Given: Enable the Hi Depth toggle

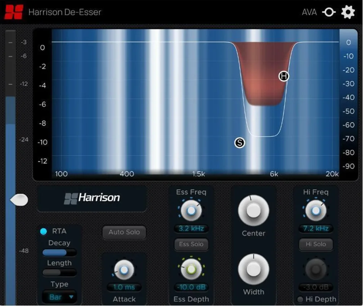Looking at the screenshot, I should pos(300,299).
